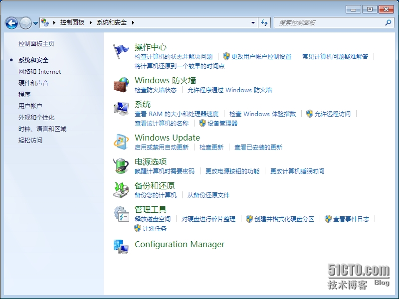Click the forward navigation arrow button
399x299 pixels.
click(x=25, y=23)
